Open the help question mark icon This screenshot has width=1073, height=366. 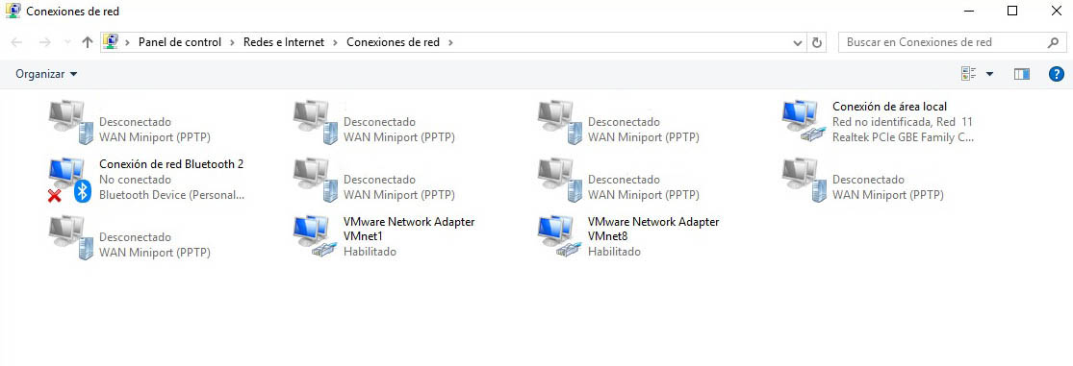(1056, 74)
